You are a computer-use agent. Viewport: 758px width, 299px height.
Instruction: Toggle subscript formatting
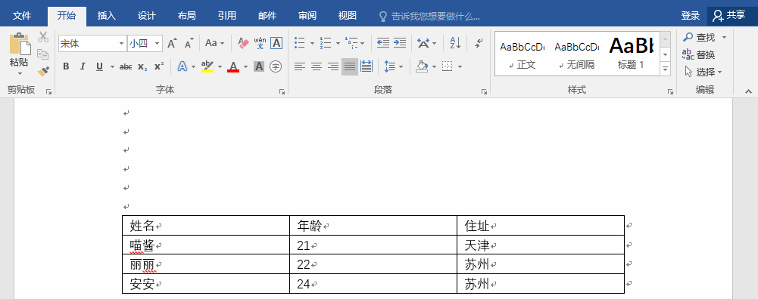(142, 66)
